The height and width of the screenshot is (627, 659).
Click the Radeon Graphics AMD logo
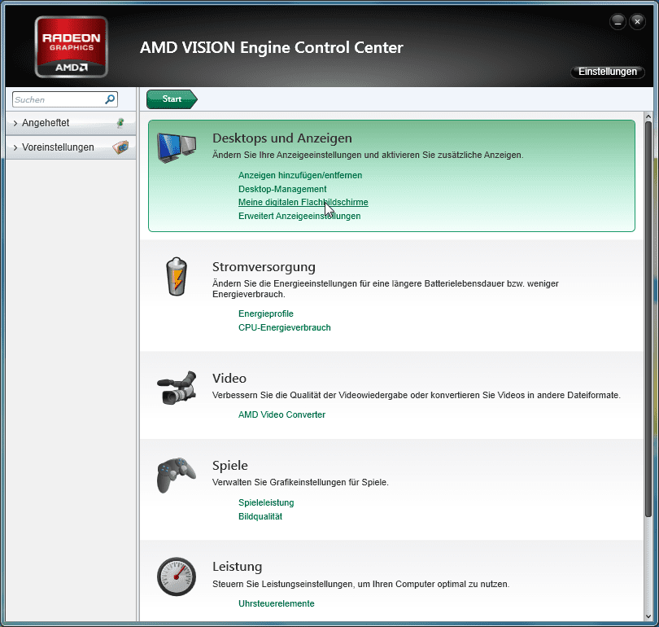pos(71,46)
